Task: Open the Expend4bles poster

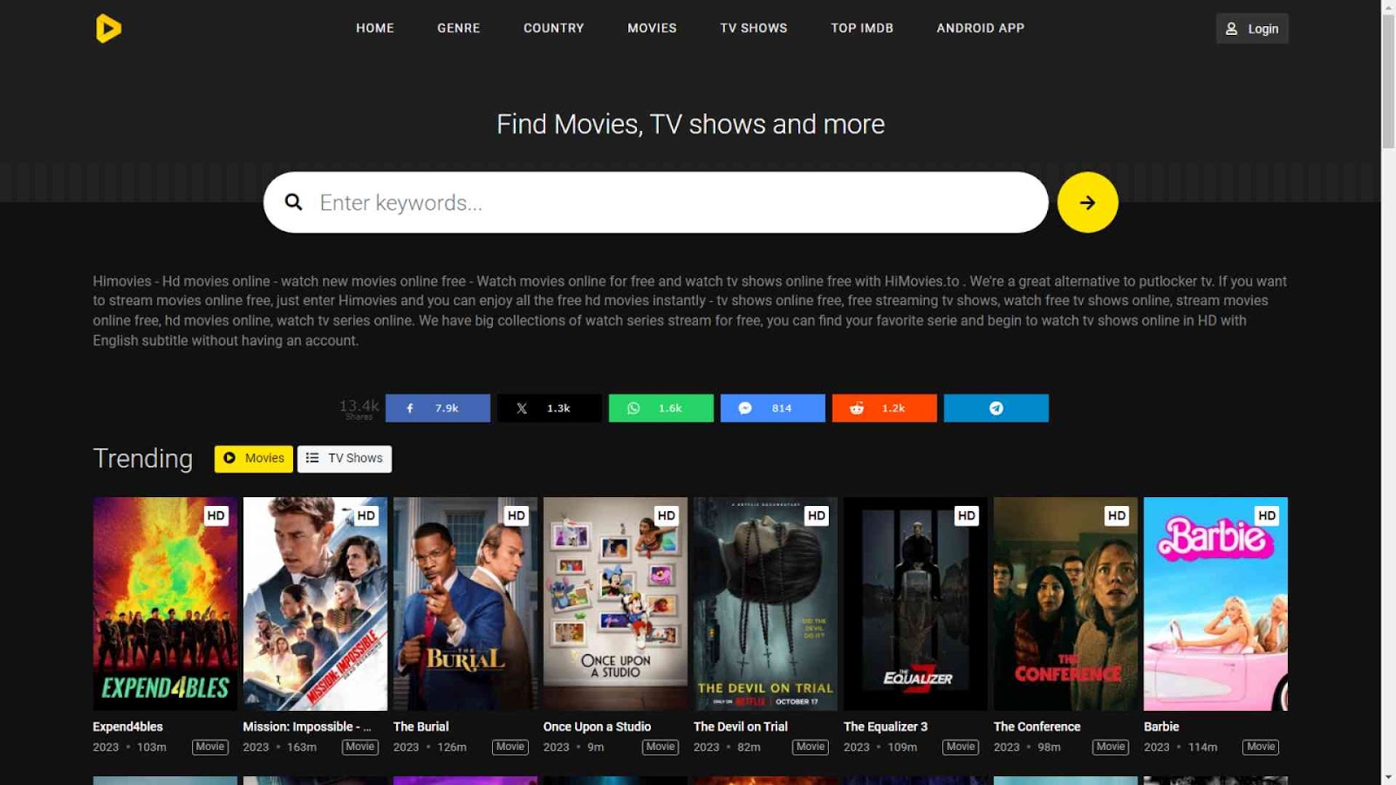Action: click(x=165, y=604)
